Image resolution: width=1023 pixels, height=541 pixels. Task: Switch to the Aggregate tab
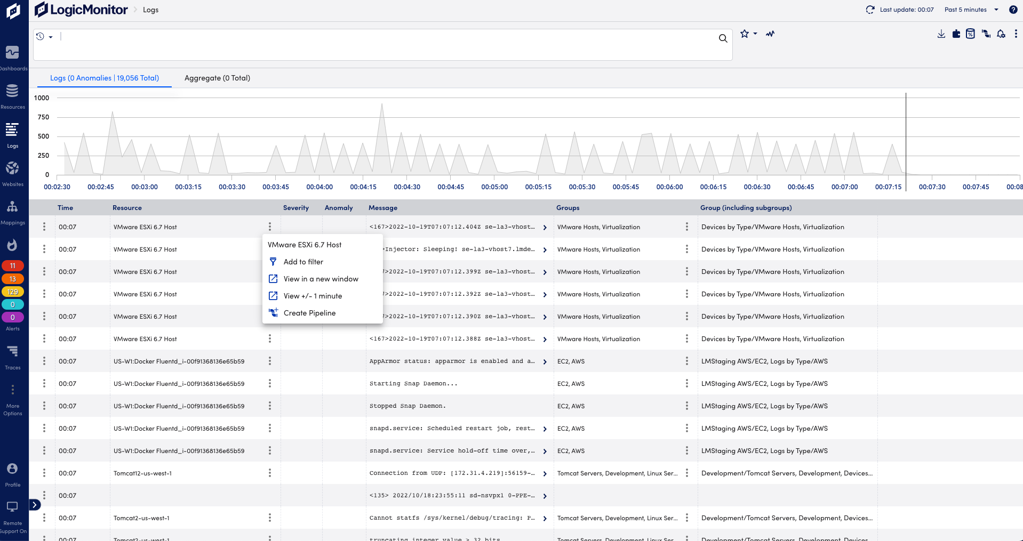(217, 78)
